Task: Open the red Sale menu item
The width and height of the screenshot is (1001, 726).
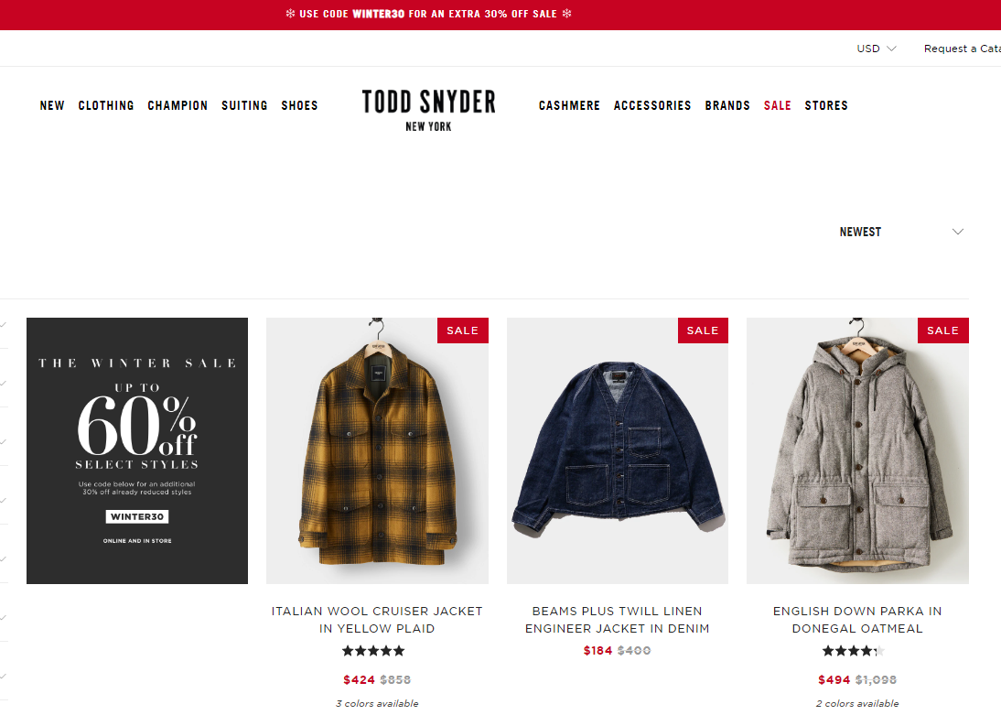Action: [x=777, y=105]
